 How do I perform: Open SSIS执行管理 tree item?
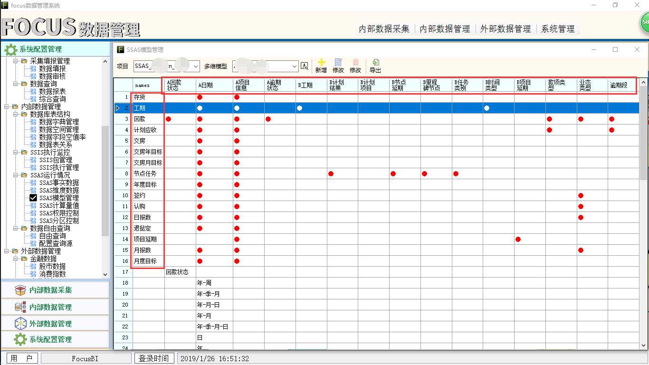pos(59,167)
